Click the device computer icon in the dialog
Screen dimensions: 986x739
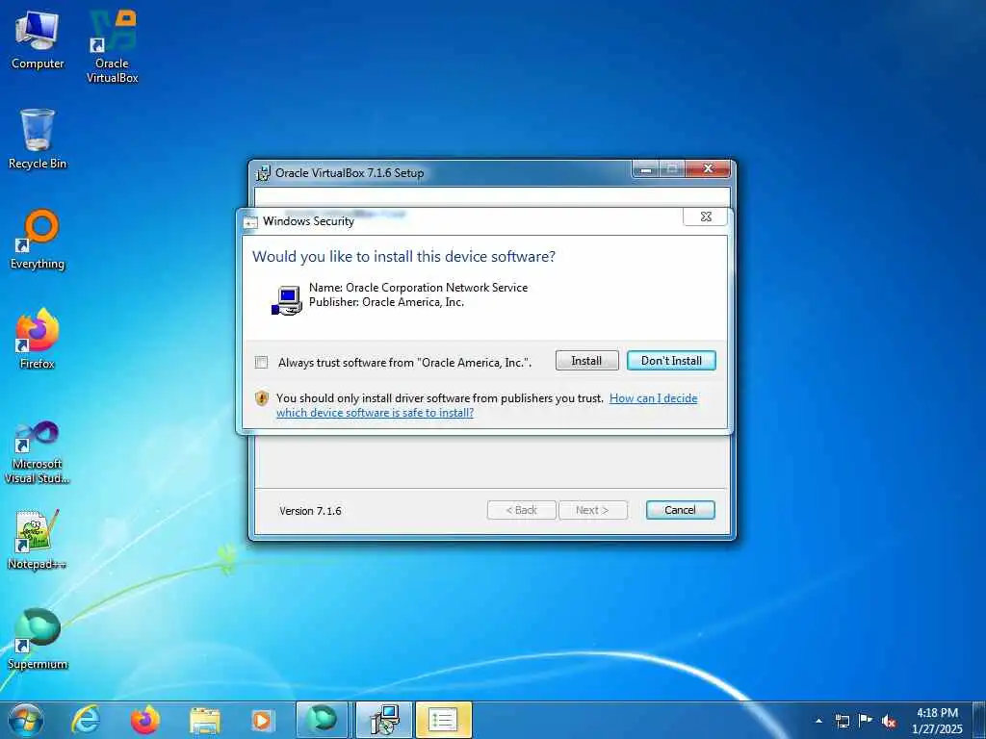coord(287,300)
